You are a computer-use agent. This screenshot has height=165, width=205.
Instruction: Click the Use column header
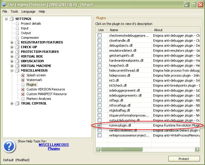coord(101,30)
